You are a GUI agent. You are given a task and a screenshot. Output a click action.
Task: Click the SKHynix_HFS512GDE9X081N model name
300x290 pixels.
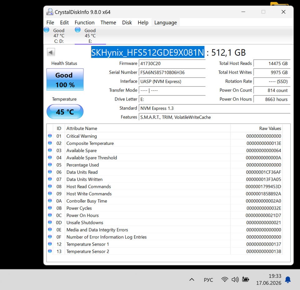click(x=148, y=52)
